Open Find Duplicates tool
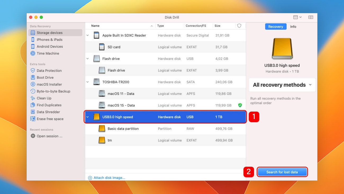344x194 pixels. (49, 105)
